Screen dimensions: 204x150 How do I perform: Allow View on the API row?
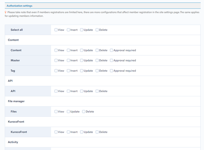(56, 91)
